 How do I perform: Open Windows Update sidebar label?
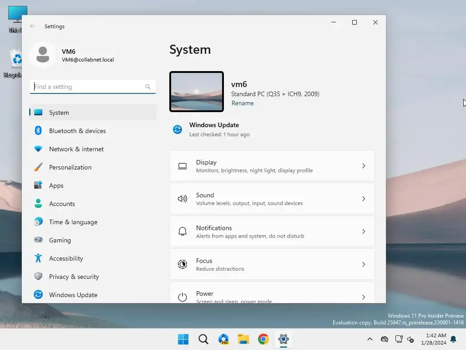click(x=73, y=295)
